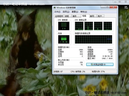The image size is (129, 96).
Task: Switch to the 进程 tab
Action: coord(68,16)
